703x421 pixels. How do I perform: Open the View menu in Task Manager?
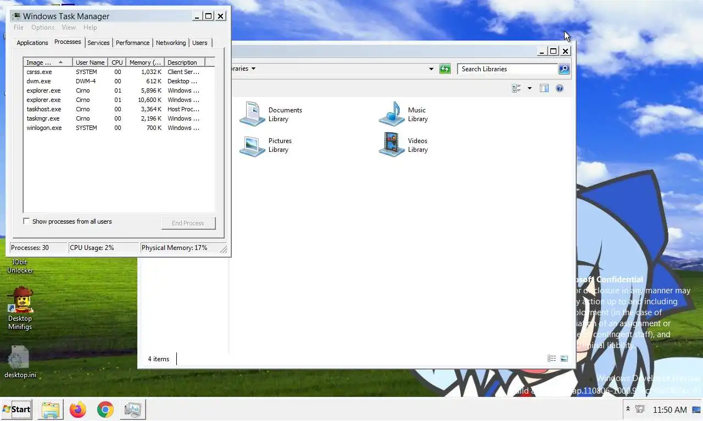click(x=69, y=27)
